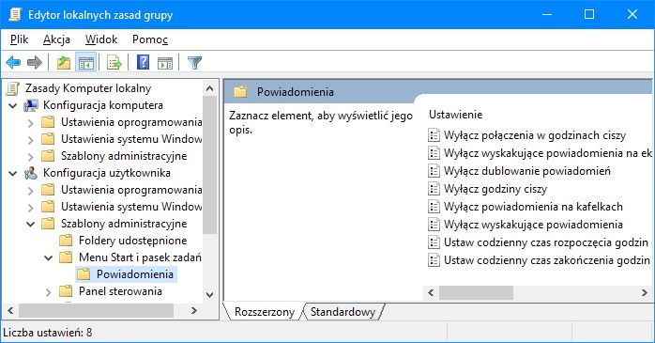
Task: Click the tree pane scroll left arrow
Action: click(10, 310)
